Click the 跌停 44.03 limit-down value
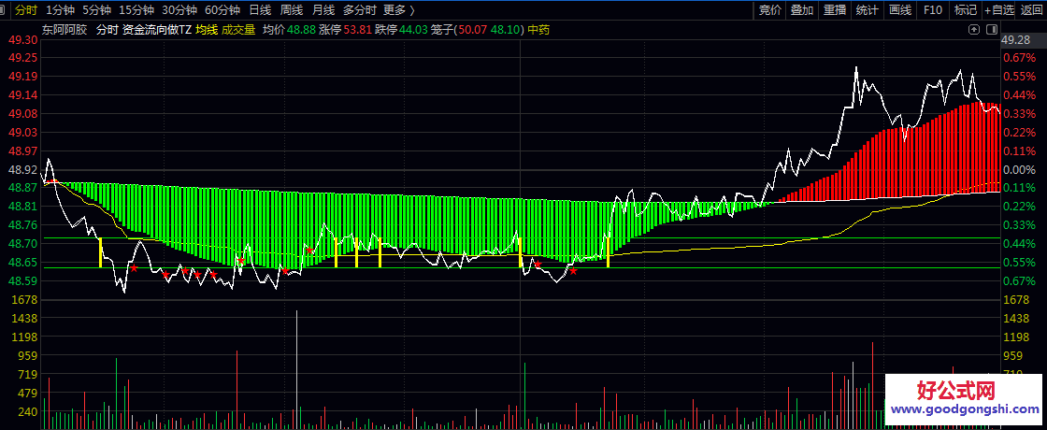Screen dimensions: 1047x430 [x=402, y=30]
